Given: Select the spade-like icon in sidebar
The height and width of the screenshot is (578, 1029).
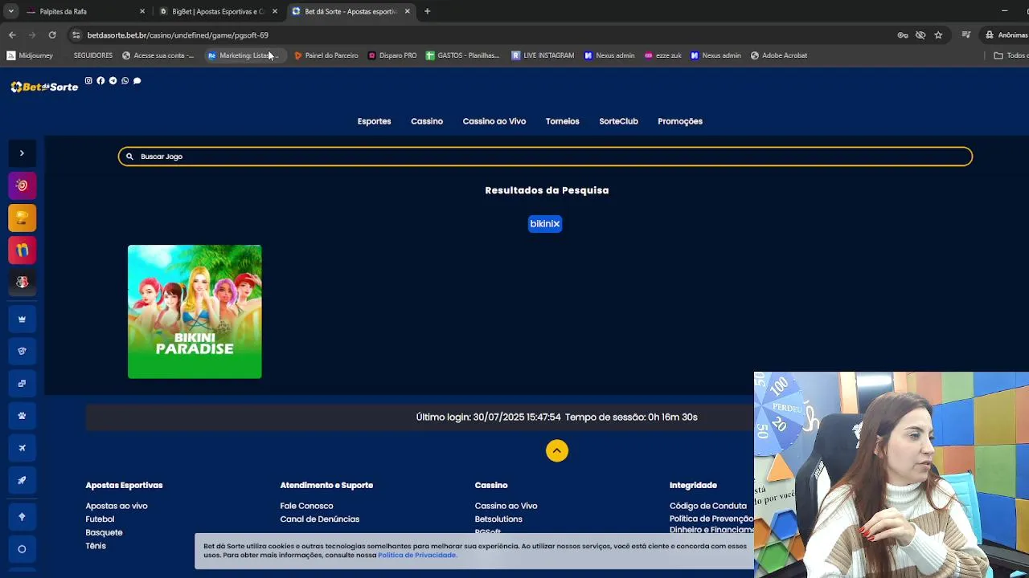Looking at the screenshot, I should pos(22,516).
